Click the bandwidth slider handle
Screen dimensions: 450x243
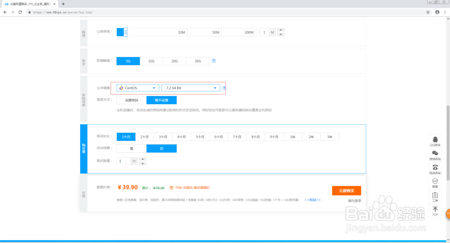pos(126,32)
